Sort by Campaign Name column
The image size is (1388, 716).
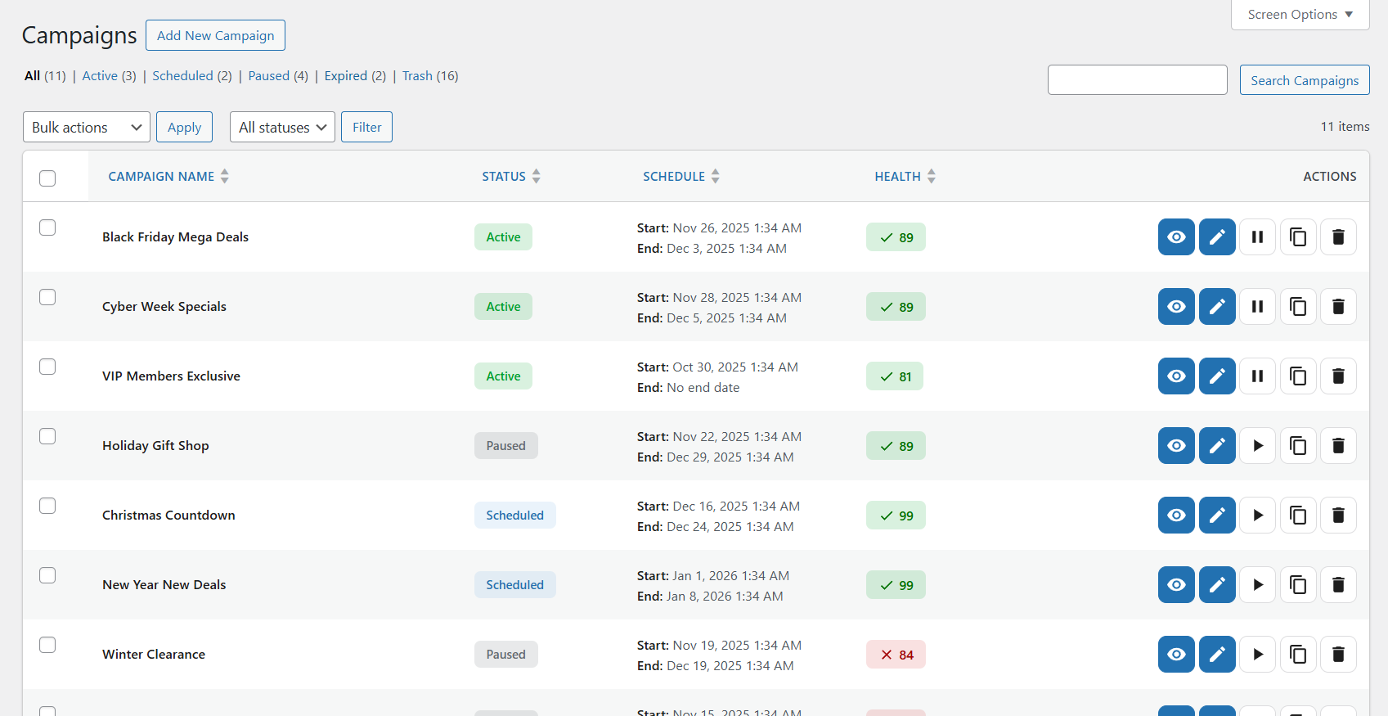tap(168, 177)
